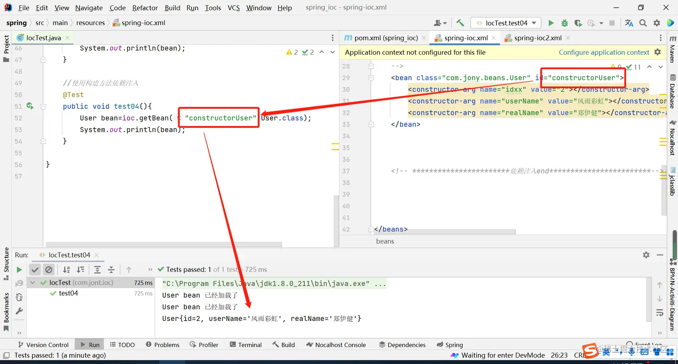
Task: Toggle tool window bars in status bar corner
Action: coord(5,355)
